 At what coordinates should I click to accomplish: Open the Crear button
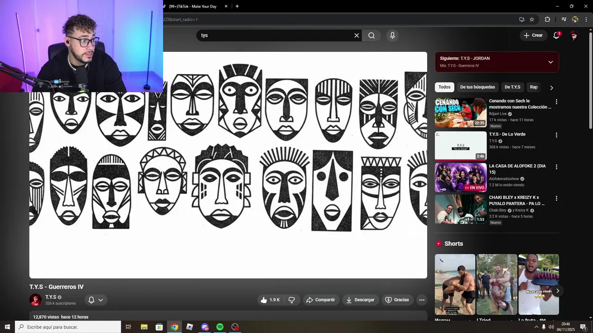click(x=533, y=35)
